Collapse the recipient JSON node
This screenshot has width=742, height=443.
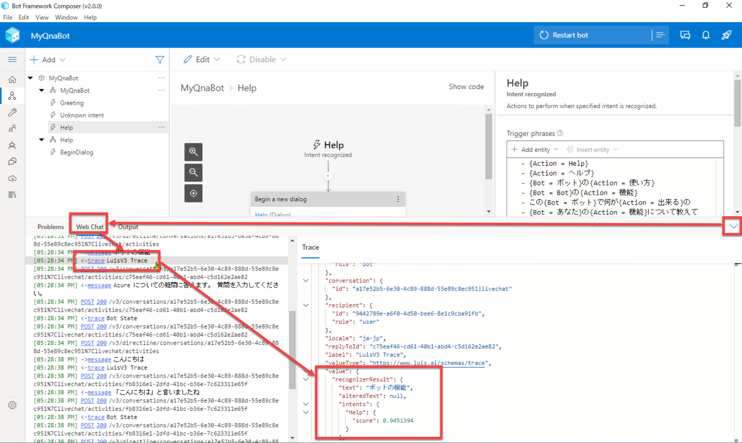pos(306,305)
